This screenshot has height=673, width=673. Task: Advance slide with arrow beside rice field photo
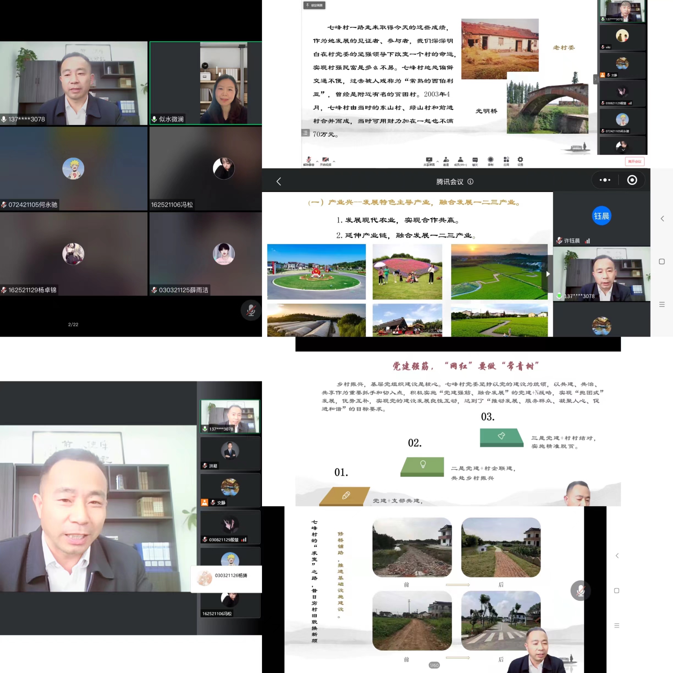point(548,274)
